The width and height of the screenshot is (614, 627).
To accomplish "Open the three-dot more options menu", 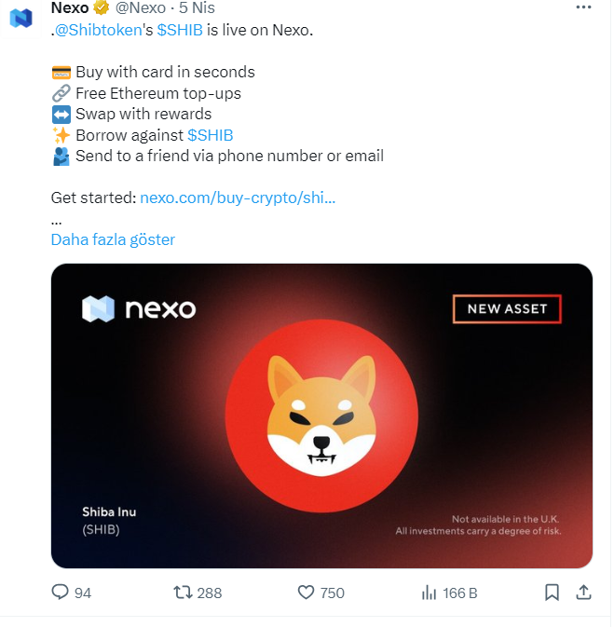I will 583,8.
